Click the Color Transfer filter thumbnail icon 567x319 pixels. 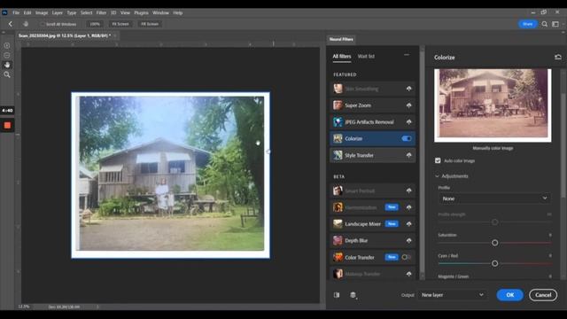point(338,257)
